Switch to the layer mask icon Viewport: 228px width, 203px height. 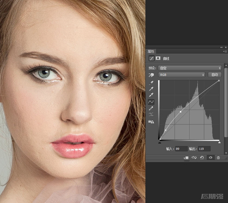[x=158, y=58]
